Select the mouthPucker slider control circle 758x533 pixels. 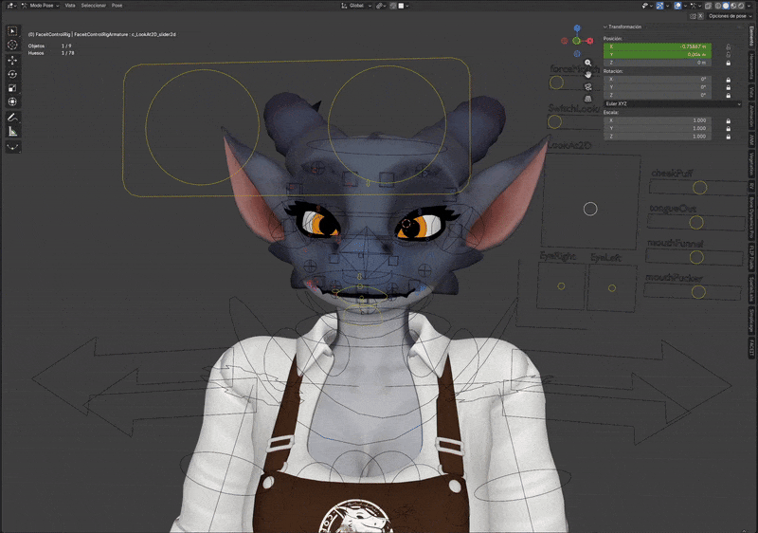coord(698,292)
